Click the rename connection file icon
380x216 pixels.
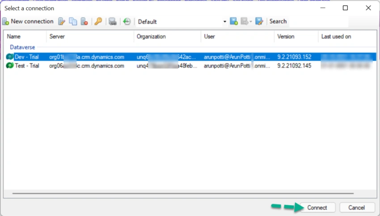(259, 21)
